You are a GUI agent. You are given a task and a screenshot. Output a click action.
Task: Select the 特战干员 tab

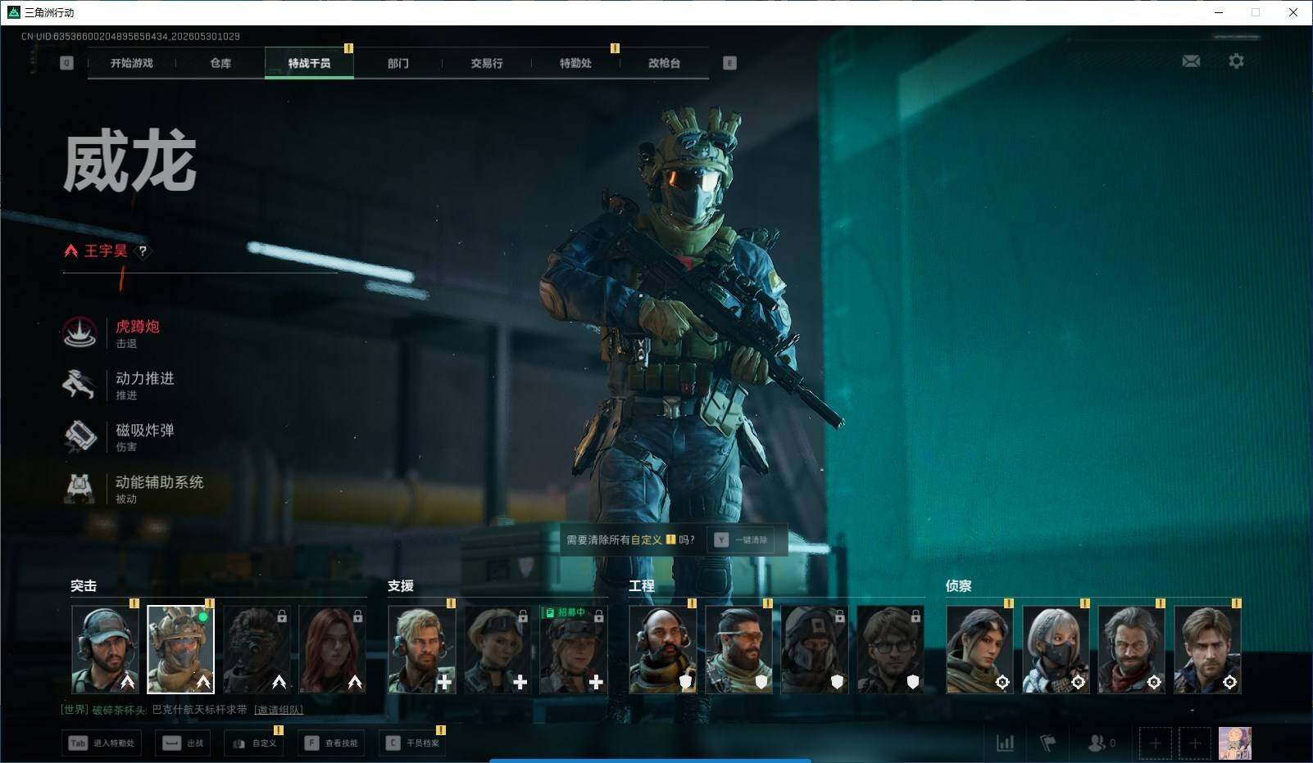coord(309,63)
